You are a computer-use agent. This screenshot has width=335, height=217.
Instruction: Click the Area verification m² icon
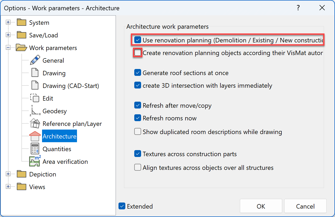click(35, 161)
